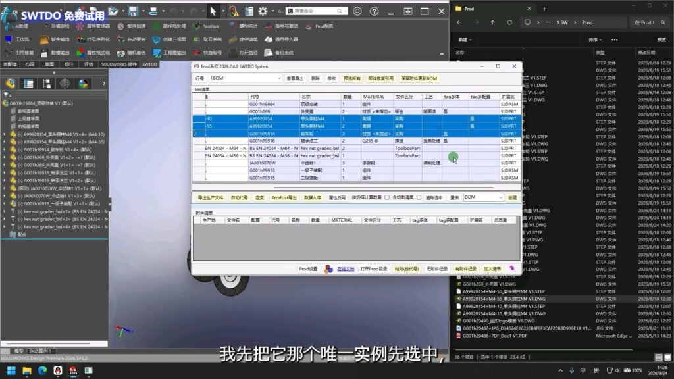Open the 排序 sort dropdown in File Explorer
The image size is (674, 379).
(x=595, y=39)
